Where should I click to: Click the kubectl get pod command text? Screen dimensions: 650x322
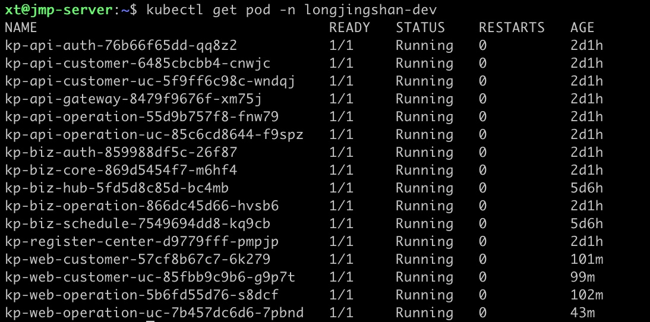point(213,10)
